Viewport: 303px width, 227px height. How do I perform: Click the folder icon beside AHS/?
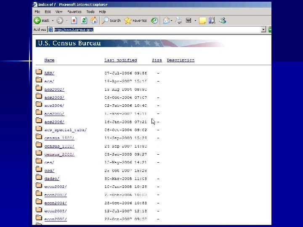coord(39,71)
